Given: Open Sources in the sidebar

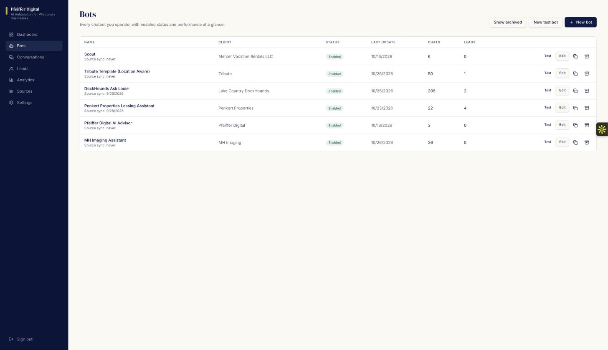Looking at the screenshot, I should tap(34, 91).
